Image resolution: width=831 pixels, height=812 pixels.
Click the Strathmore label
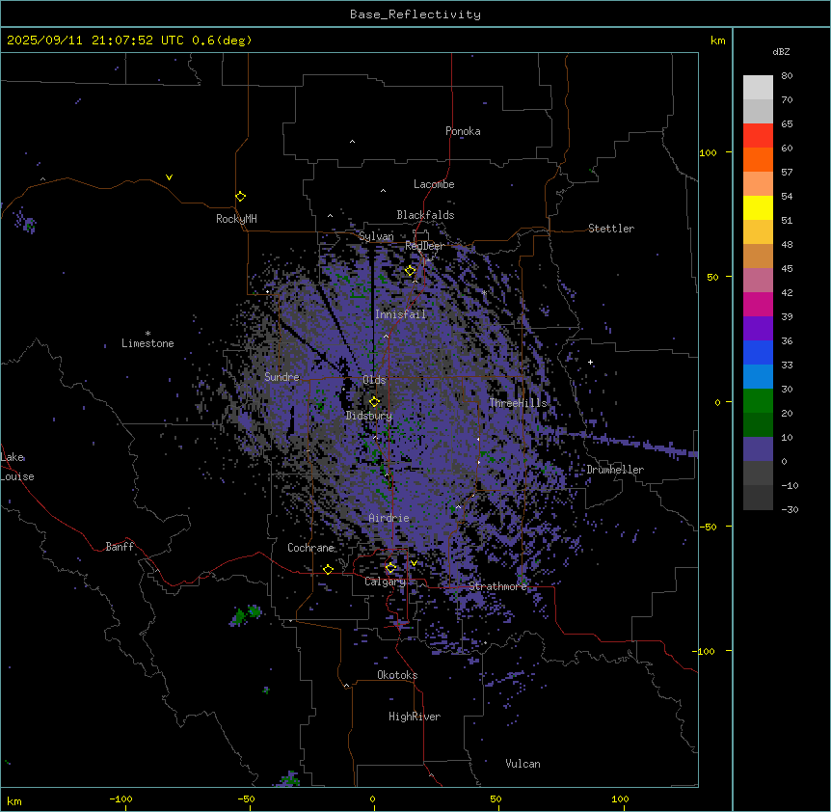[x=498, y=586]
